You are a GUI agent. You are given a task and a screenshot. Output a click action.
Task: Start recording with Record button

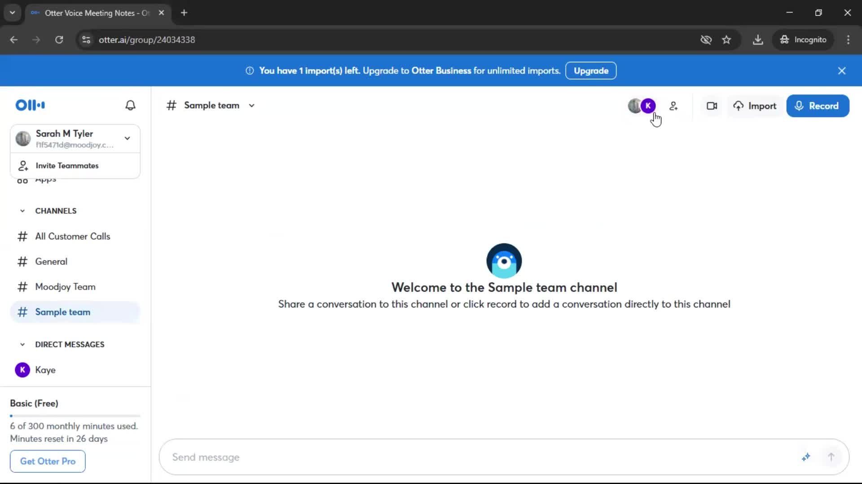point(818,106)
